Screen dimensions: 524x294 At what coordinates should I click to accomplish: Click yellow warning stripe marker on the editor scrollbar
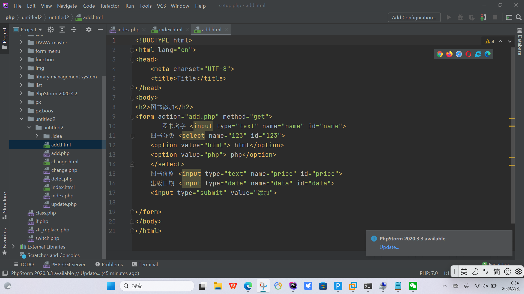[512, 118]
